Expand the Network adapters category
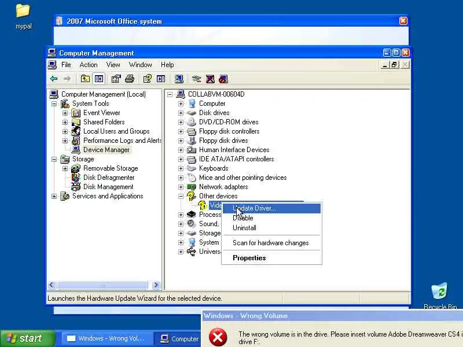Screen dimensions: 463x347 click(x=181, y=187)
